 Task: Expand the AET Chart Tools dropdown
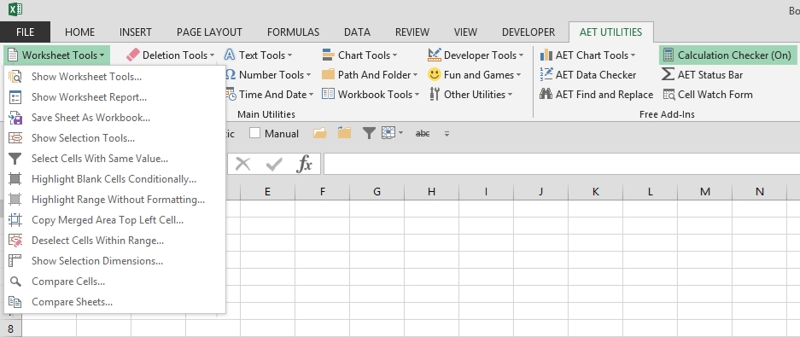point(587,55)
